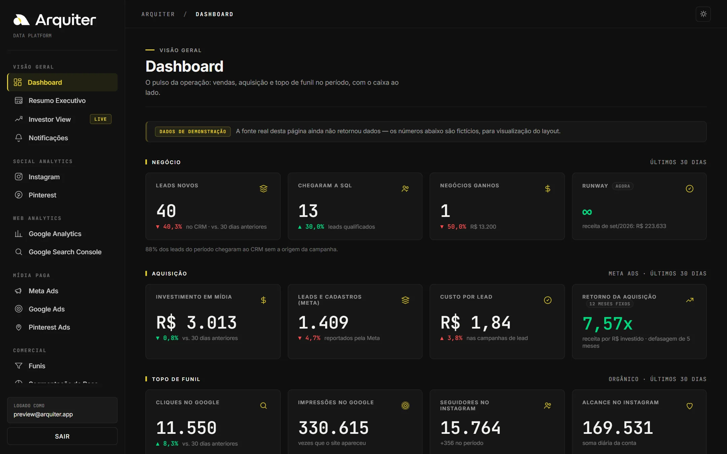The width and height of the screenshot is (727, 454).
Task: Click the check-circle icon on Custo por Lead card
Action: coord(548,300)
